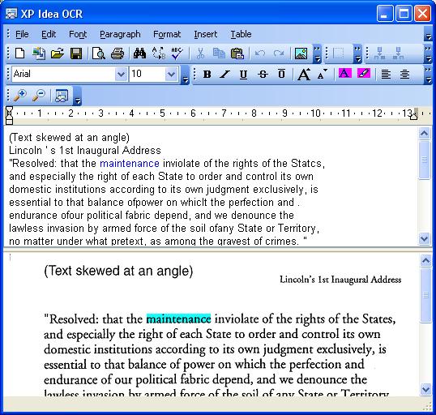Click the replace text A-to-B icon
The width and height of the screenshot is (436, 415).
159,53
